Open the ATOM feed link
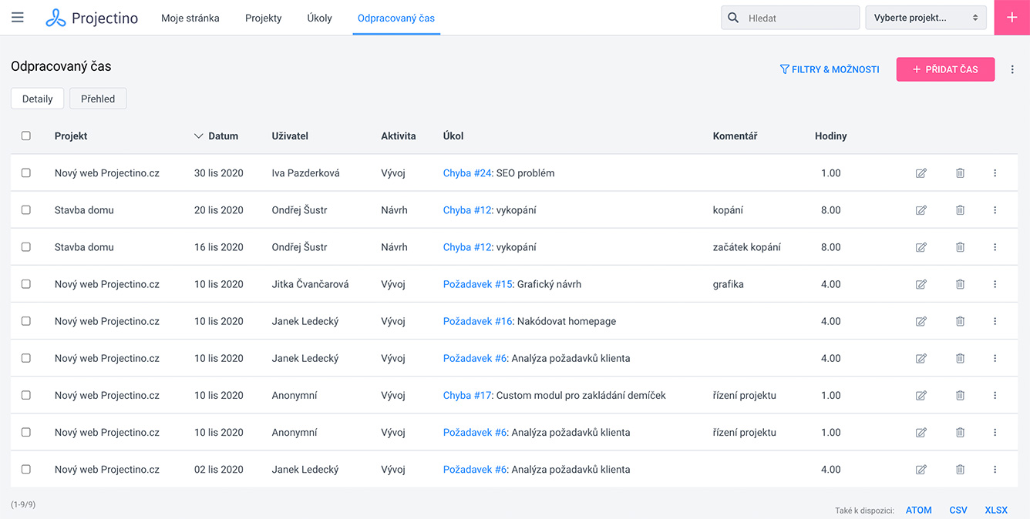 click(919, 510)
